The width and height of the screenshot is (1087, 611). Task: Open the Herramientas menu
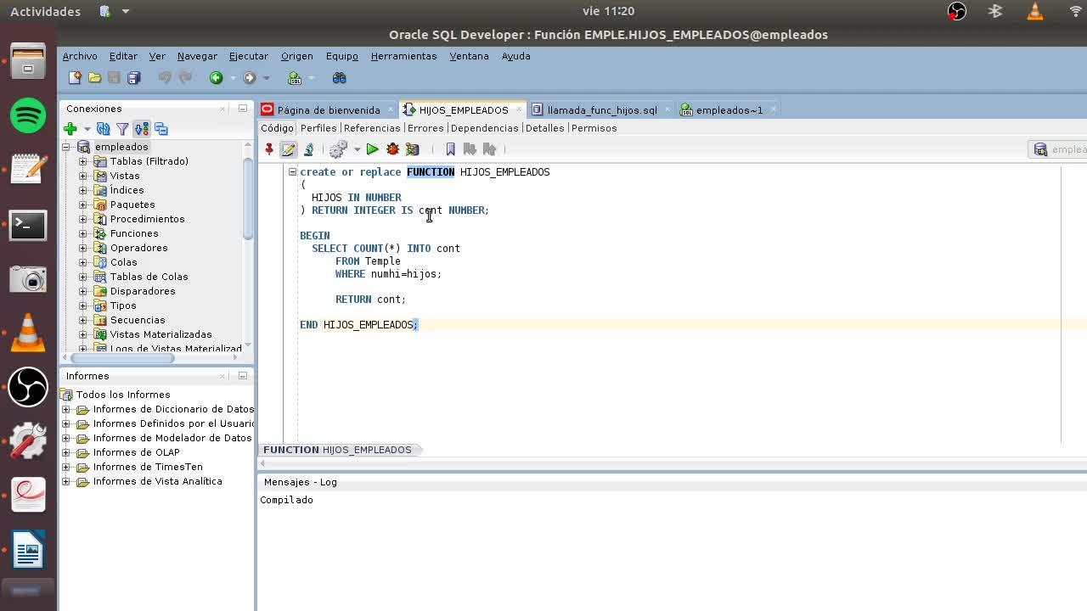click(403, 56)
